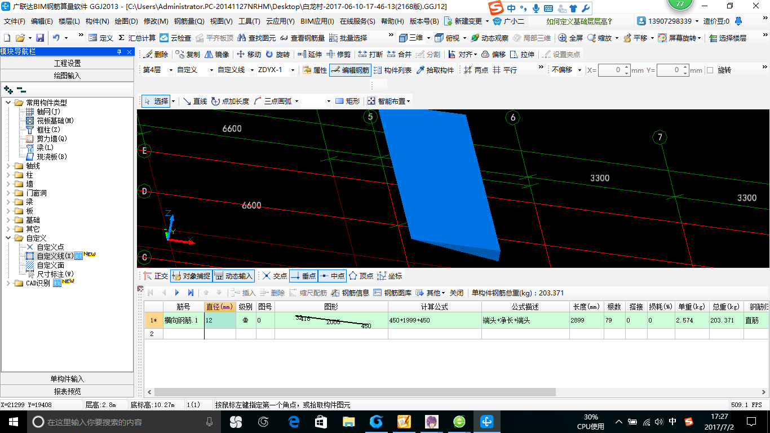Toggle 垂点 perpendicular snap
The height and width of the screenshot is (433, 770).
(x=303, y=276)
